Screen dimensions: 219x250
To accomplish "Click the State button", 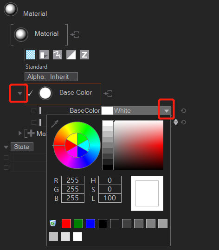I will pos(22,147).
